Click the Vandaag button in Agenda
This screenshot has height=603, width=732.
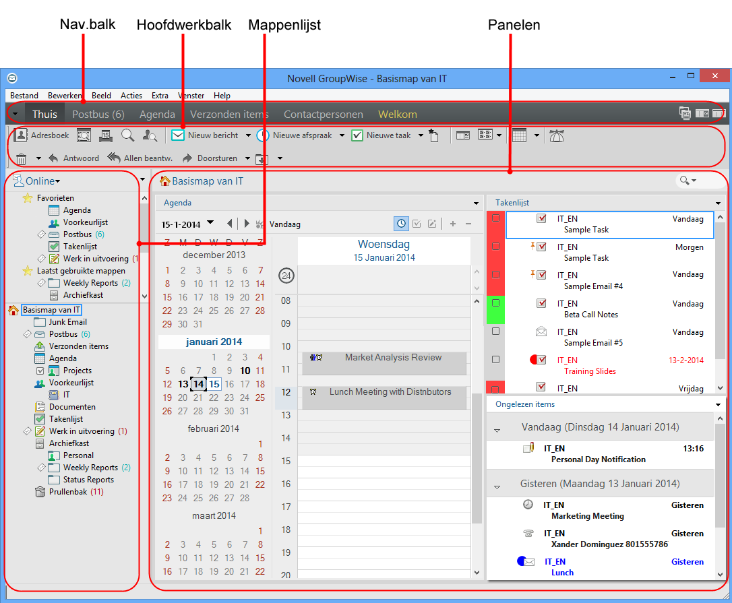[284, 224]
